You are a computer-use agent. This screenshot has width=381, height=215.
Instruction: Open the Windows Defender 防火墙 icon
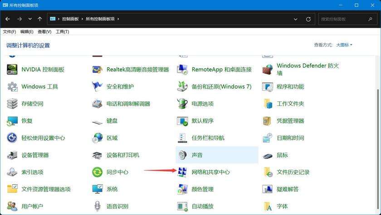pyautogui.click(x=268, y=70)
